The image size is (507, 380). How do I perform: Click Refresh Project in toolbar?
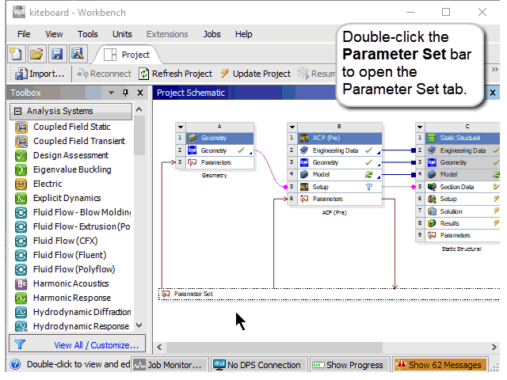coord(176,74)
